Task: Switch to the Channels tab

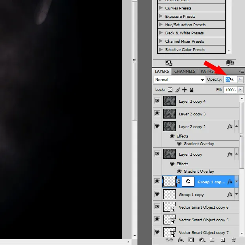Action: tap(185, 71)
